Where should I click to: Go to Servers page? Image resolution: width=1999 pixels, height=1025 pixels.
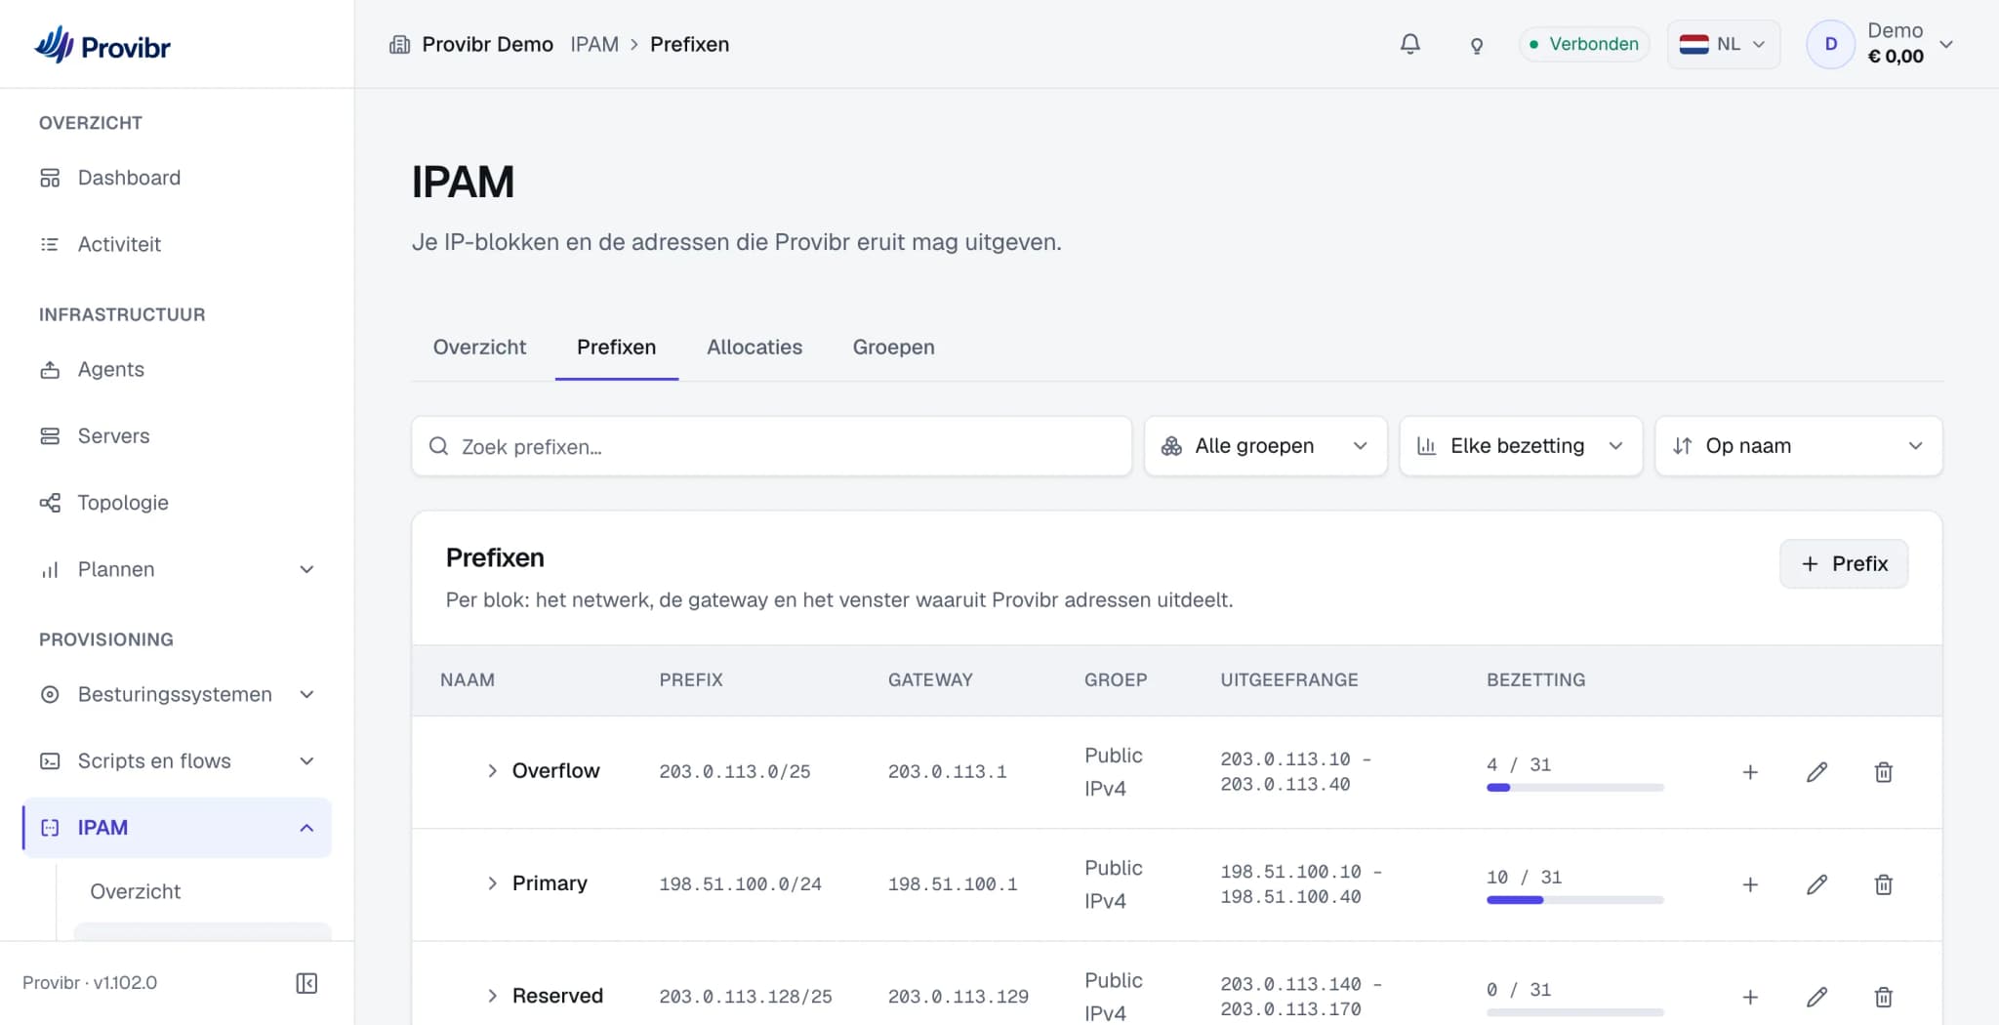point(177,435)
